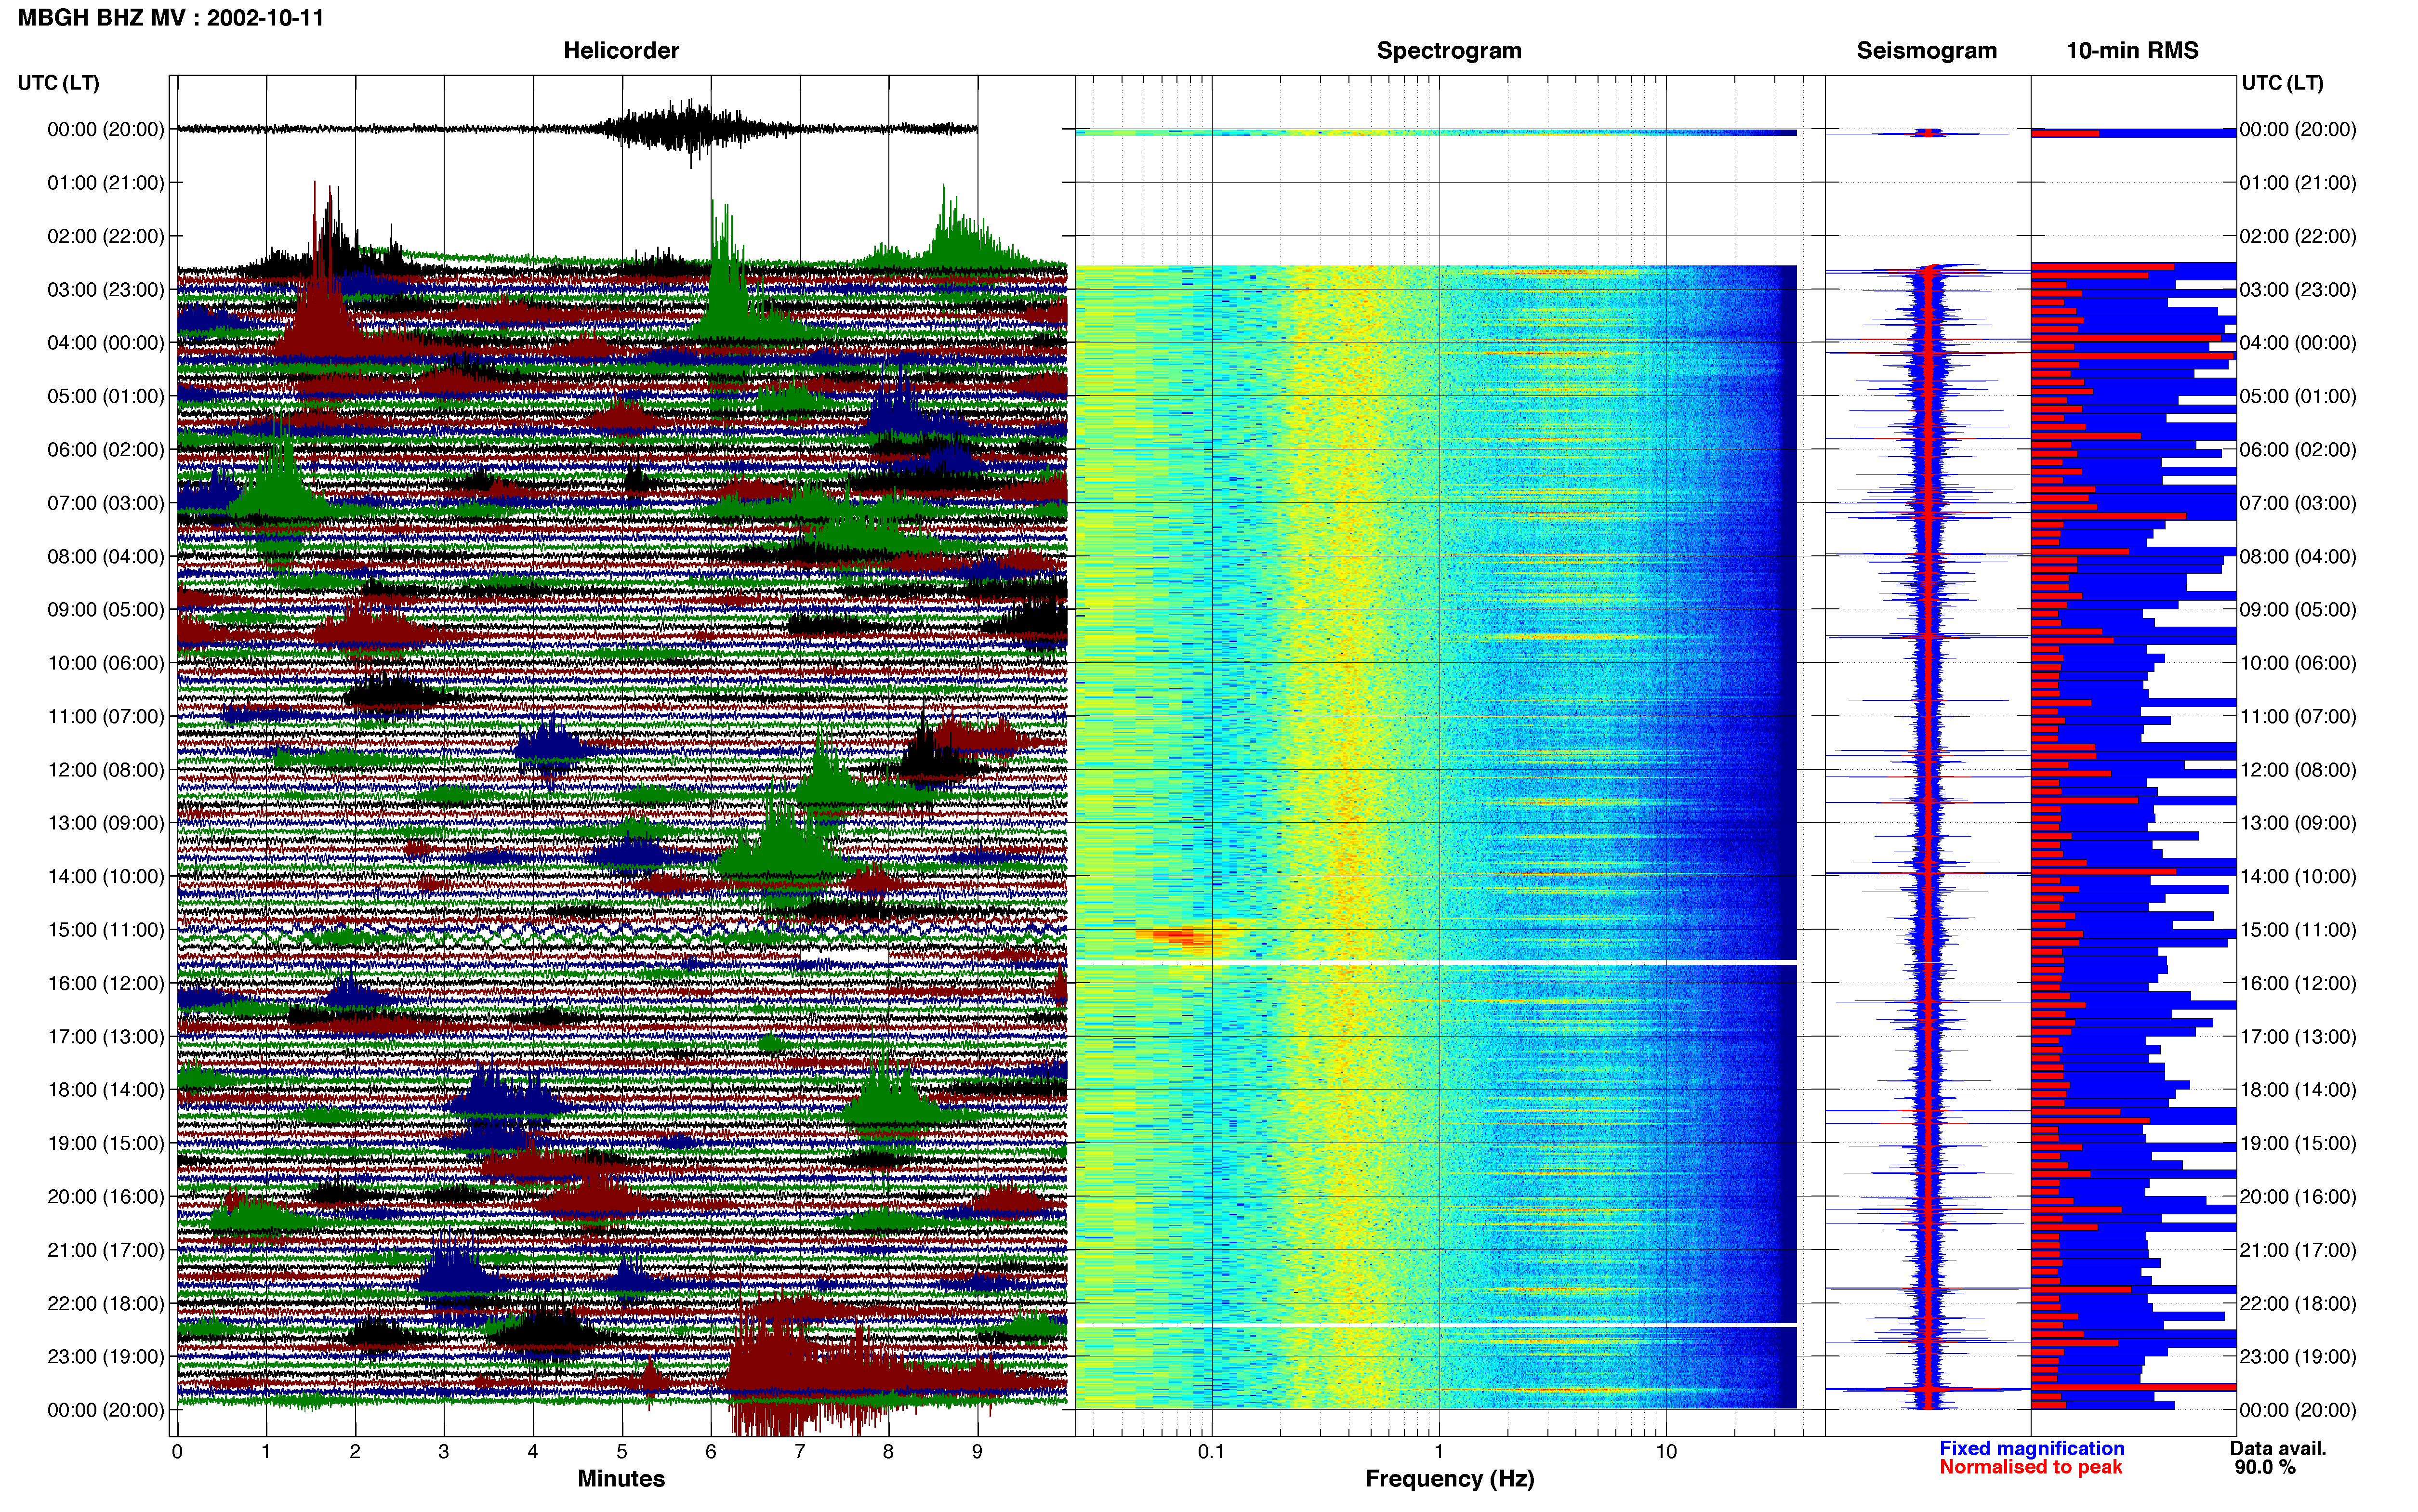Select left time label '03:00 (23:00)'
Image resolution: width=2418 pixels, height=1512 pixels.
pyautogui.click(x=106, y=290)
